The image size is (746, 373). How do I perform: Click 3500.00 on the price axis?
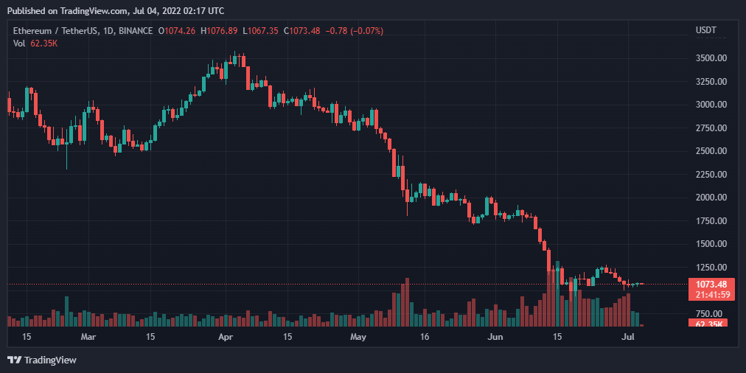(x=711, y=58)
